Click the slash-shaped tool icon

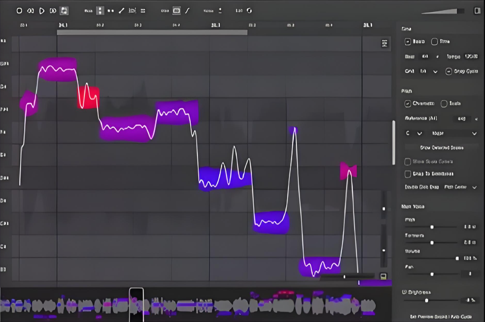point(188,11)
